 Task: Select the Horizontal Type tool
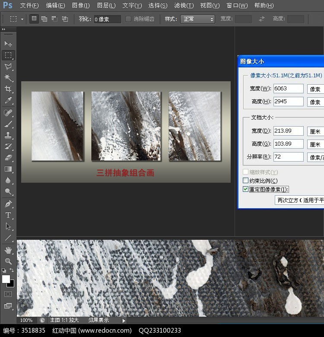(8, 215)
